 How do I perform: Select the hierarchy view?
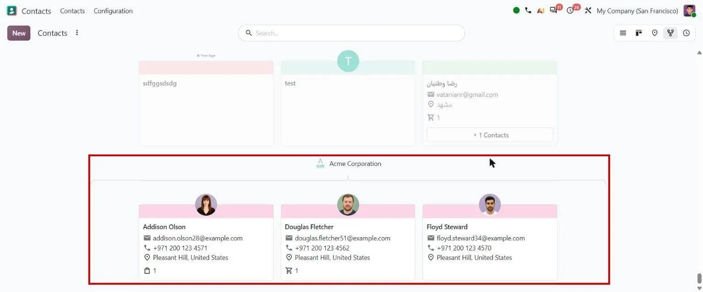670,33
